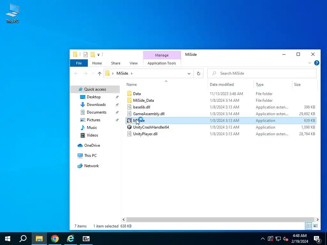Switch to Details view layout button
This screenshot has height=245, width=327.
click(309, 226)
